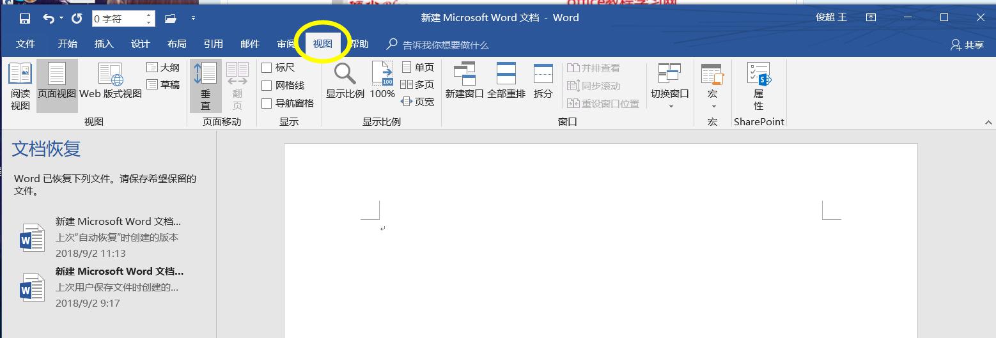Click 全部重排 arrange all
The width and height of the screenshot is (996, 338).
coord(506,81)
